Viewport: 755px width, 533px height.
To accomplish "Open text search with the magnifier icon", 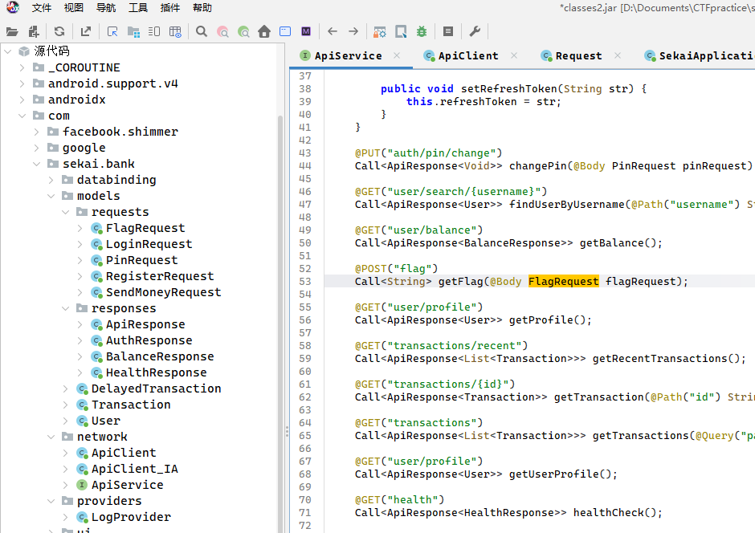I will 202,32.
